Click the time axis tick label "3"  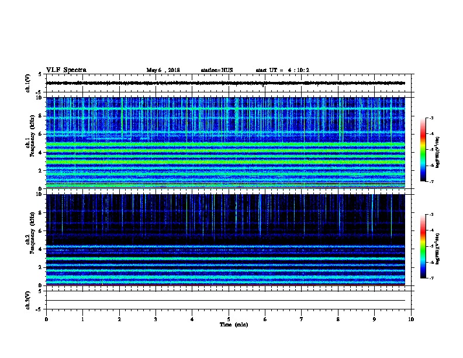click(x=156, y=319)
